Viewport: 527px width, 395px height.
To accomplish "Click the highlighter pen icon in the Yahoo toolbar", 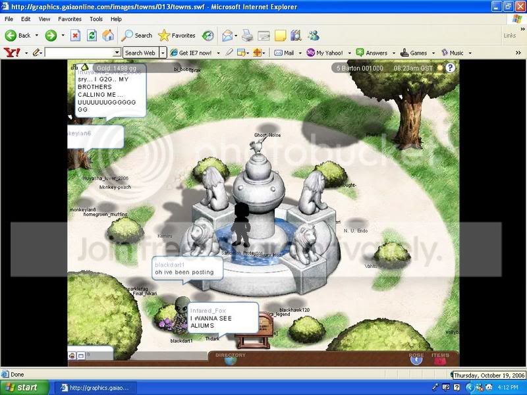I will 229,53.
